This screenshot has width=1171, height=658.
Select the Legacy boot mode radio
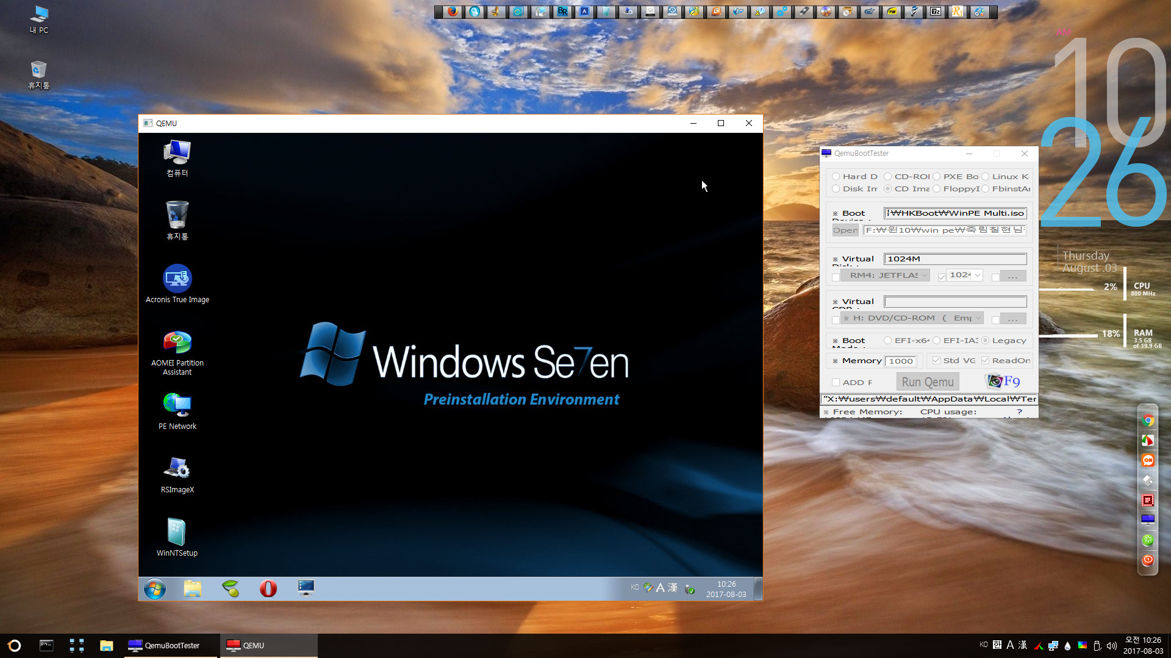click(x=985, y=341)
